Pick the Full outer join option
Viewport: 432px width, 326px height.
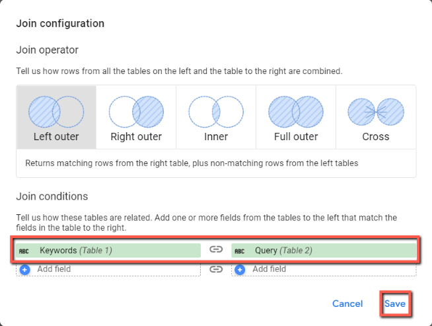tap(296, 117)
